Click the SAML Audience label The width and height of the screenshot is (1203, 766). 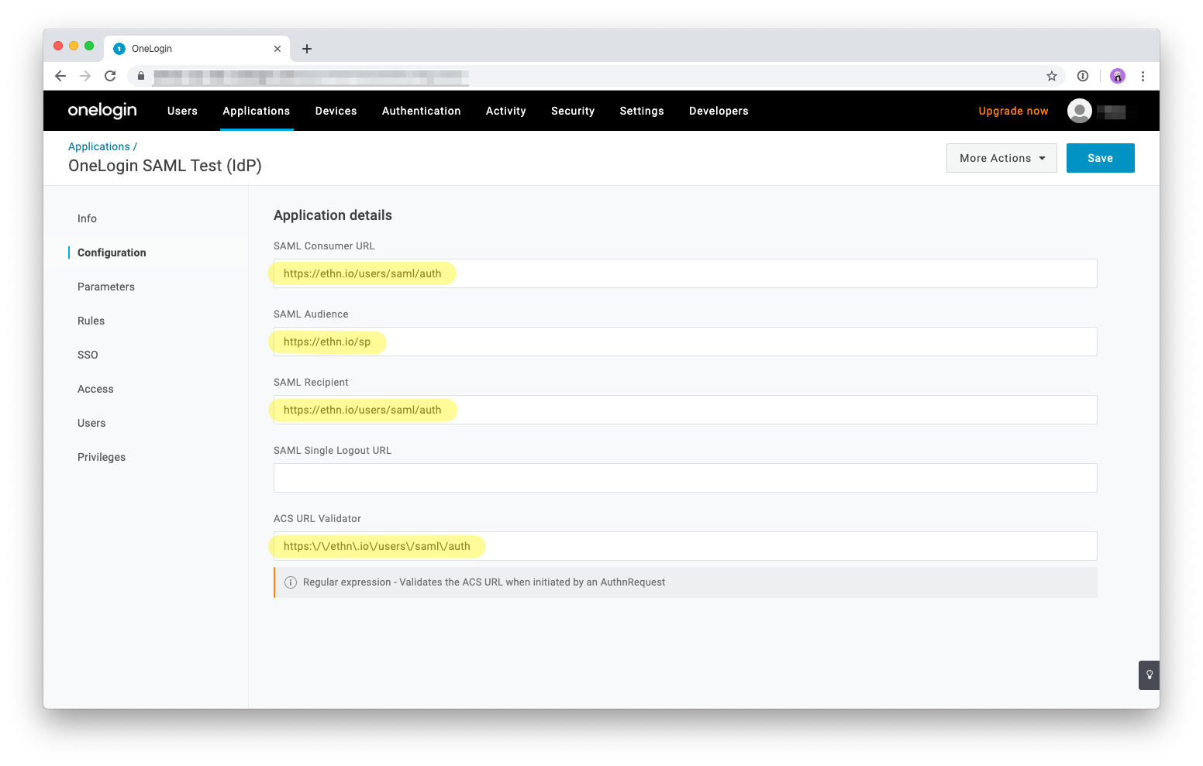click(311, 314)
